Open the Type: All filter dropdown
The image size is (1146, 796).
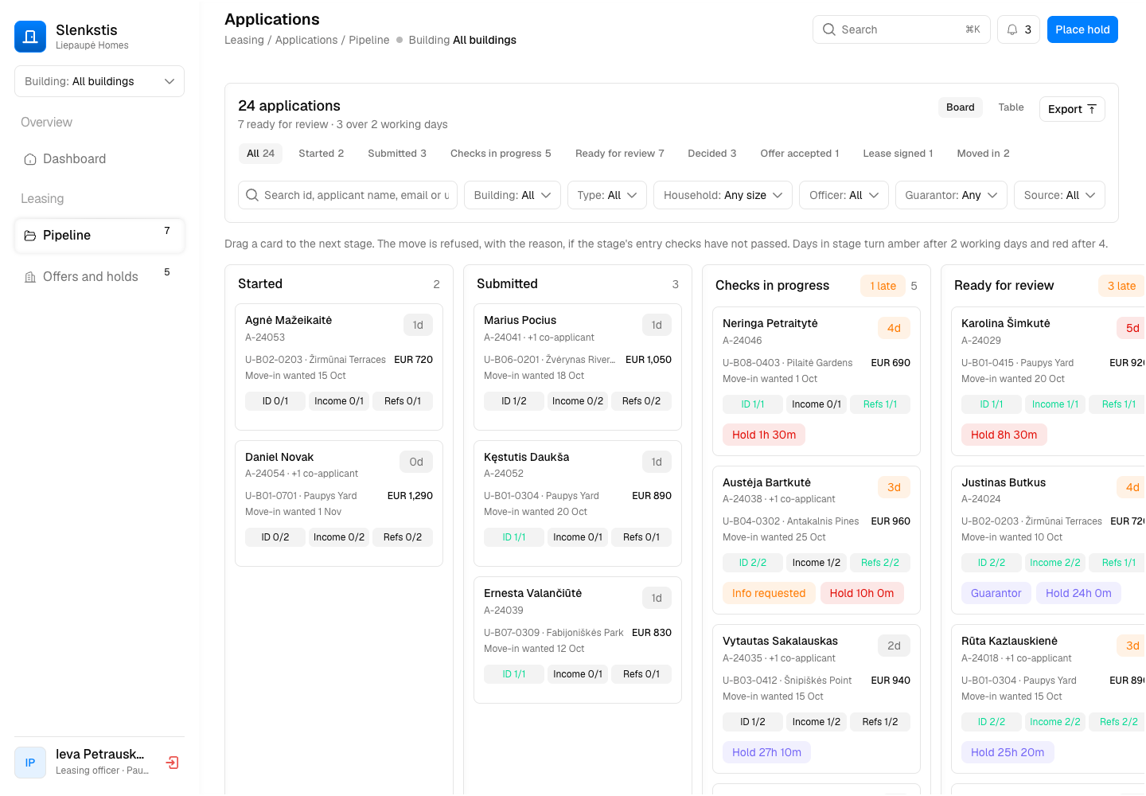(x=607, y=195)
